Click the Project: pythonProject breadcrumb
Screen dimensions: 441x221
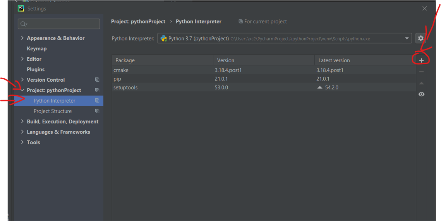click(138, 22)
